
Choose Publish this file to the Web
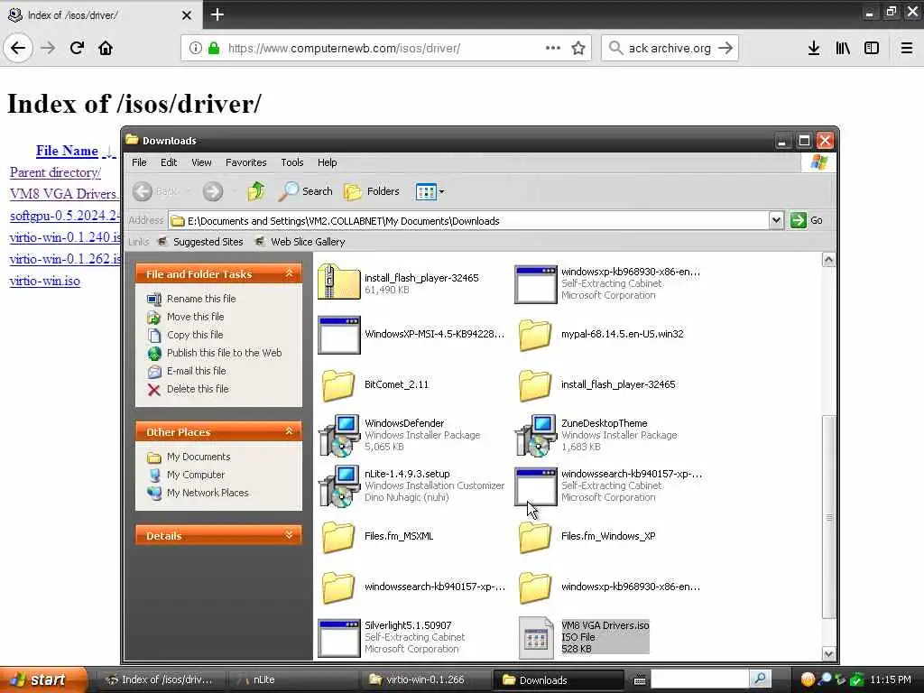(x=224, y=353)
